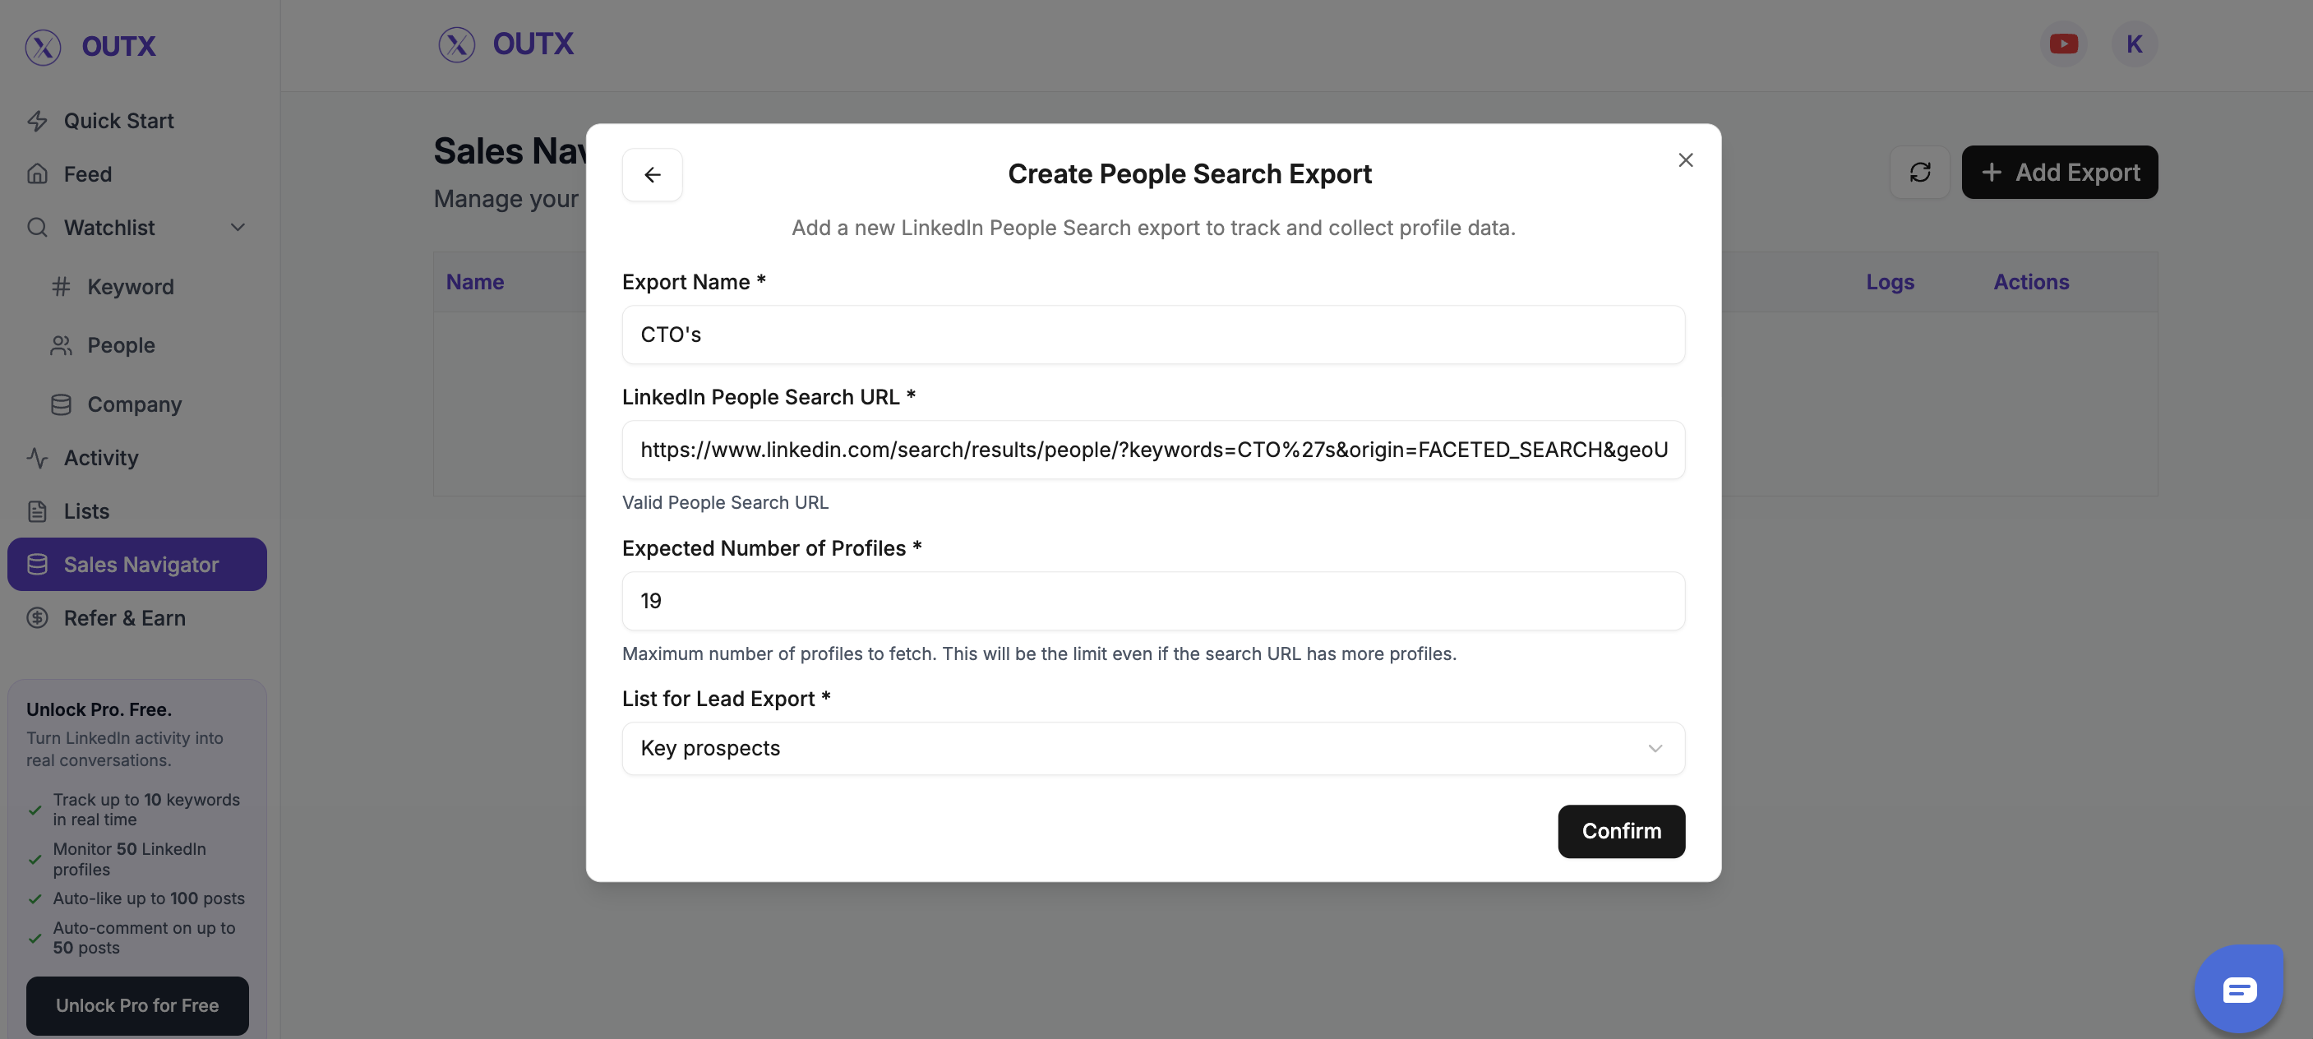Close the Create People Search Export dialog
This screenshot has height=1039, width=2313.
[x=1685, y=159]
